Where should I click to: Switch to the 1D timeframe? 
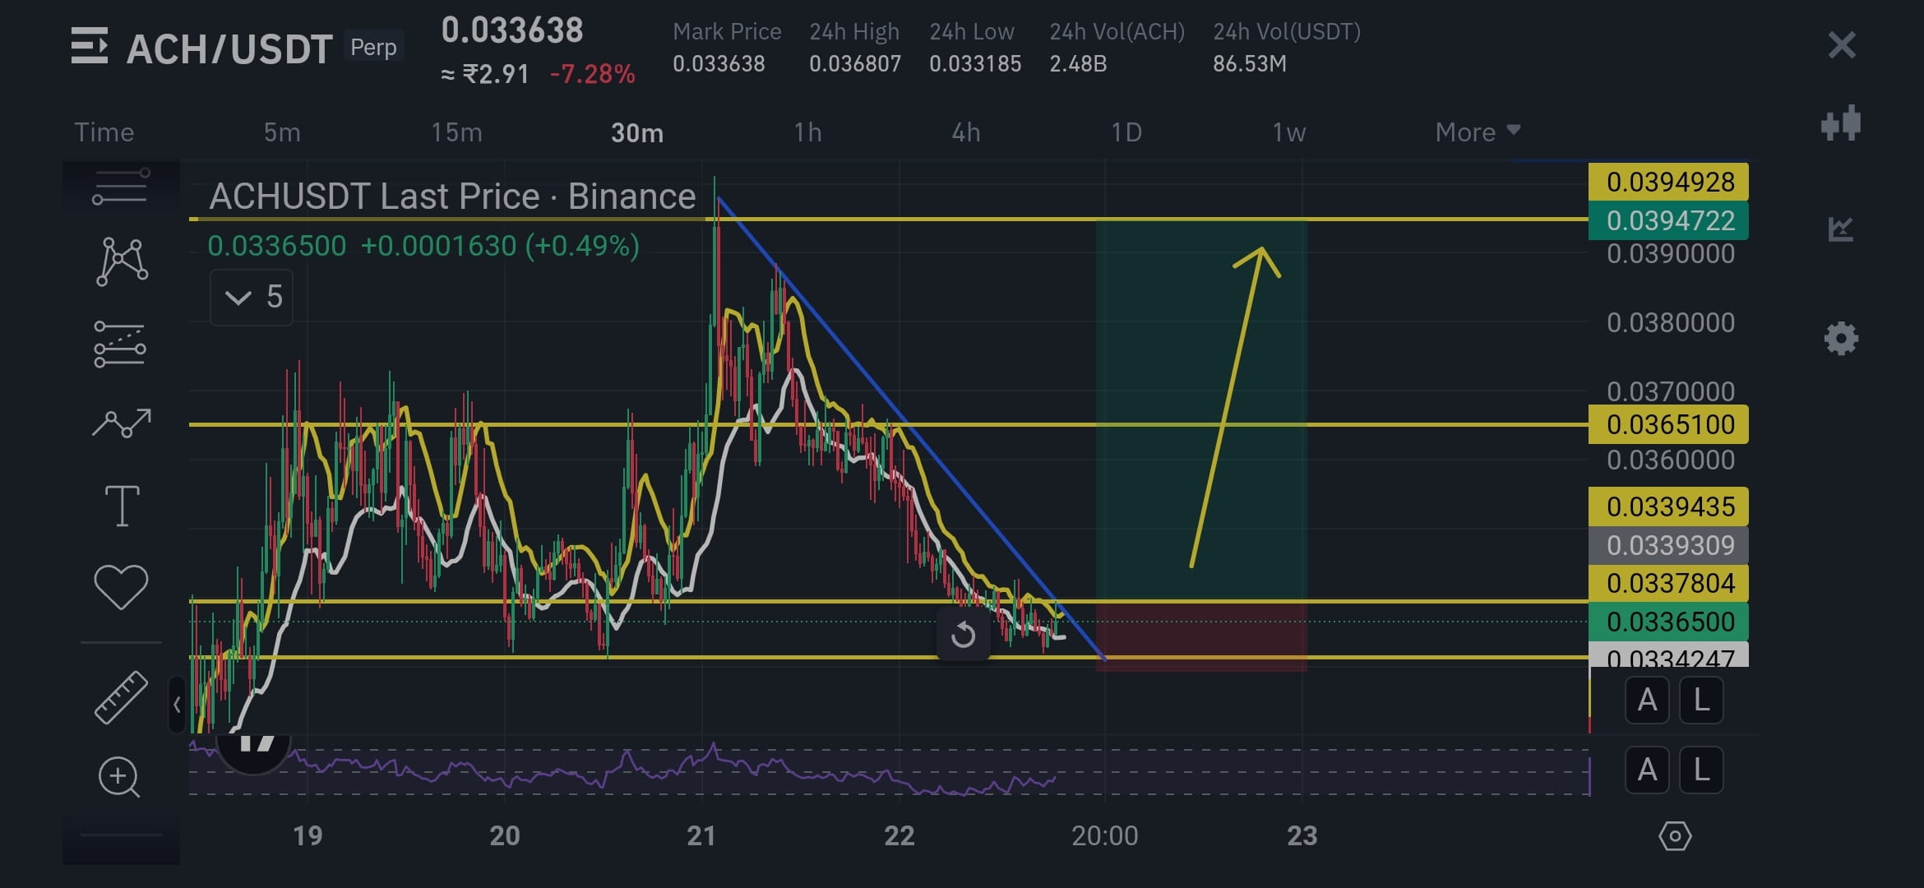pos(1126,132)
